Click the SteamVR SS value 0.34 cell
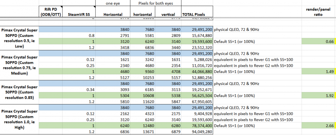Viewport: 336px width, 135px height. [x=79, y=89]
